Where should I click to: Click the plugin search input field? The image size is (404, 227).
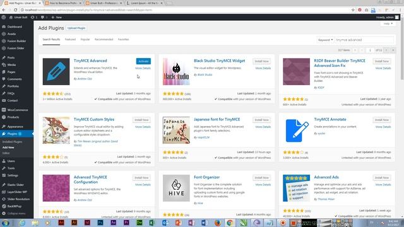(x=364, y=40)
